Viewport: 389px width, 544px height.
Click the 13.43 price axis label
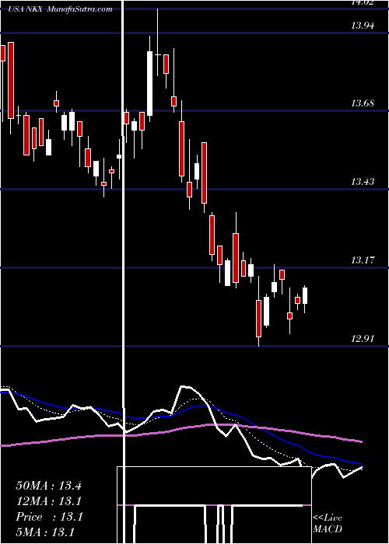click(x=363, y=181)
